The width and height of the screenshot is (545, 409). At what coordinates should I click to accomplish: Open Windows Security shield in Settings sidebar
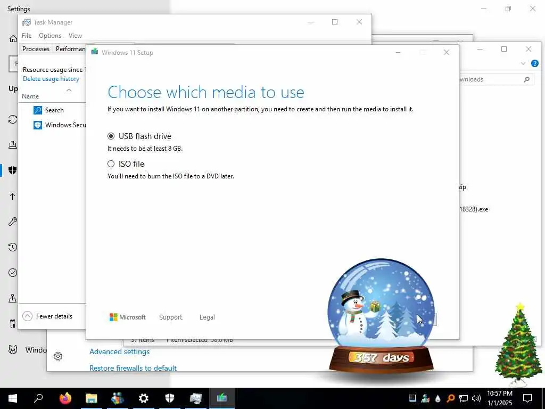pyautogui.click(x=13, y=170)
